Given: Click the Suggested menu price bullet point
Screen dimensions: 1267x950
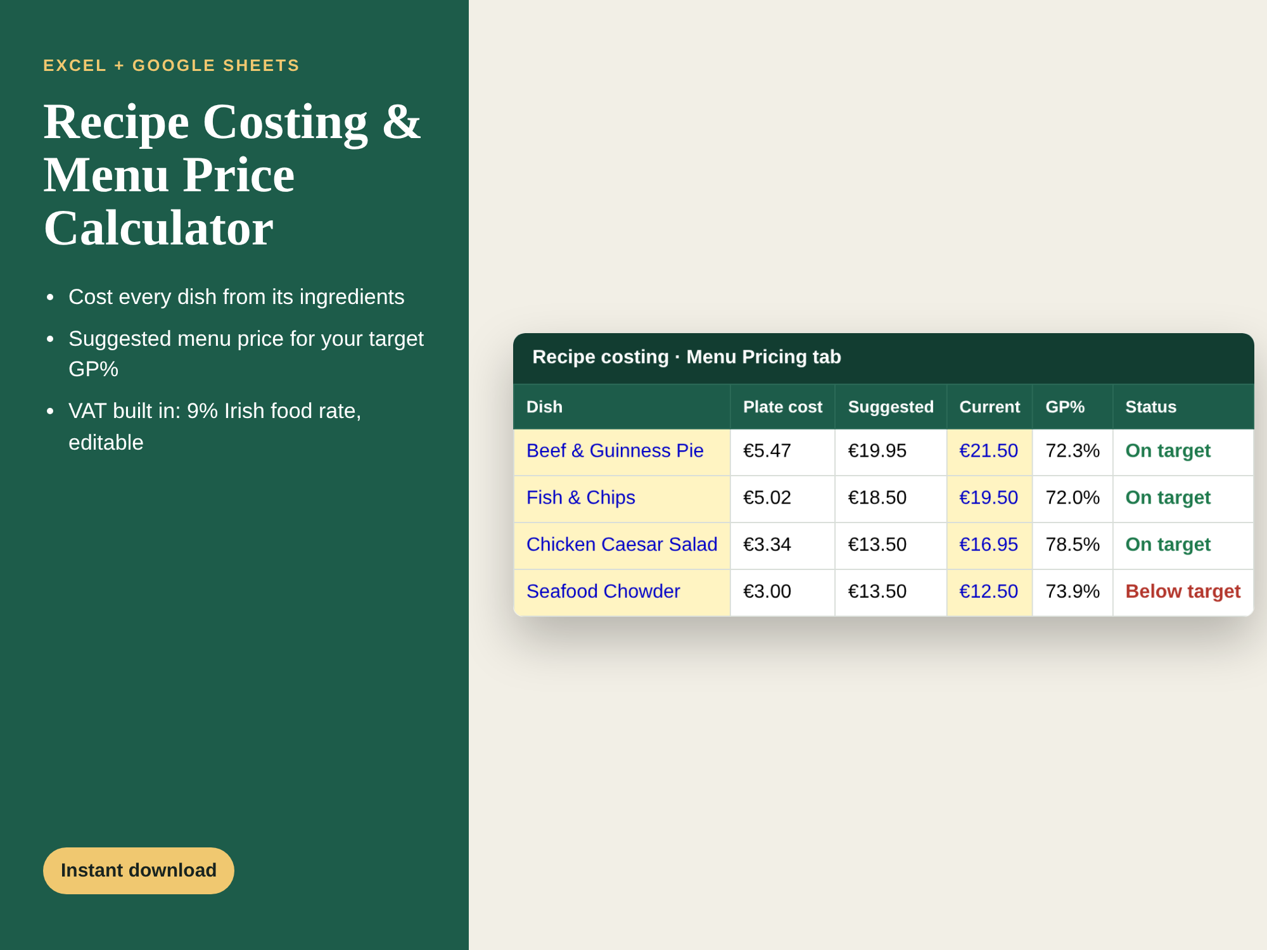Looking at the screenshot, I should tap(246, 353).
